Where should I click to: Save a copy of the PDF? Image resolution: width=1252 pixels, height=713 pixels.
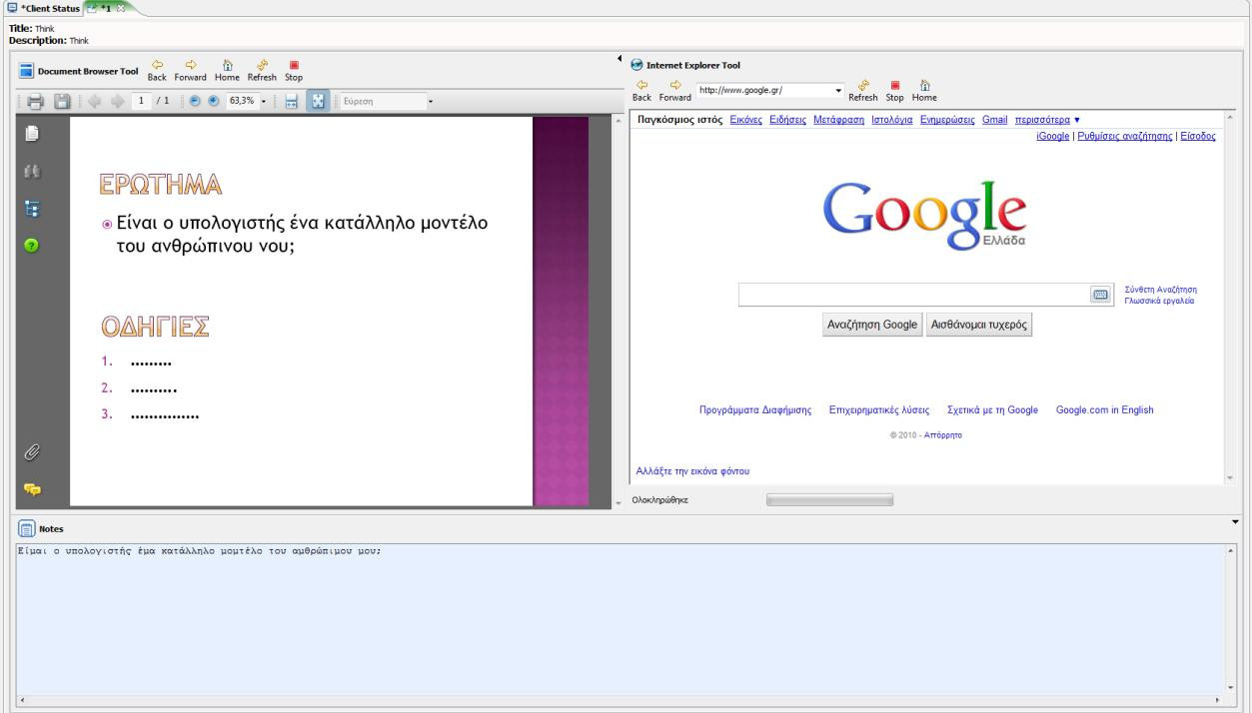pos(61,101)
